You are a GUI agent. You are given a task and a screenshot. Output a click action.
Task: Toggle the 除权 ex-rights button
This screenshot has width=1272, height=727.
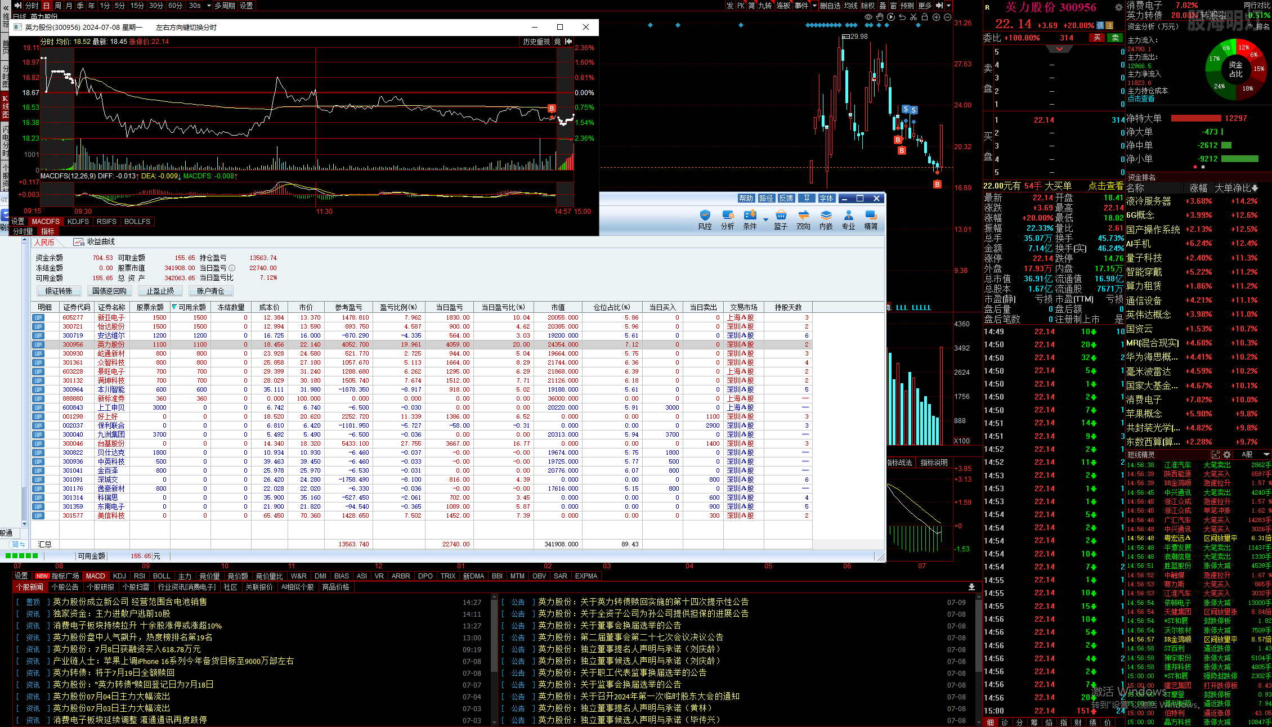click(868, 6)
